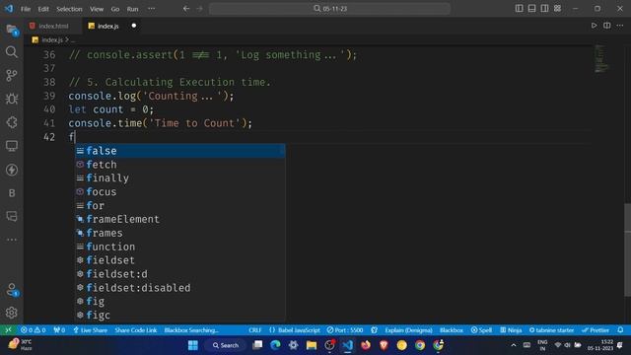The height and width of the screenshot is (355, 631).
Task: Click Share Code Link in status bar
Action: (x=136, y=330)
